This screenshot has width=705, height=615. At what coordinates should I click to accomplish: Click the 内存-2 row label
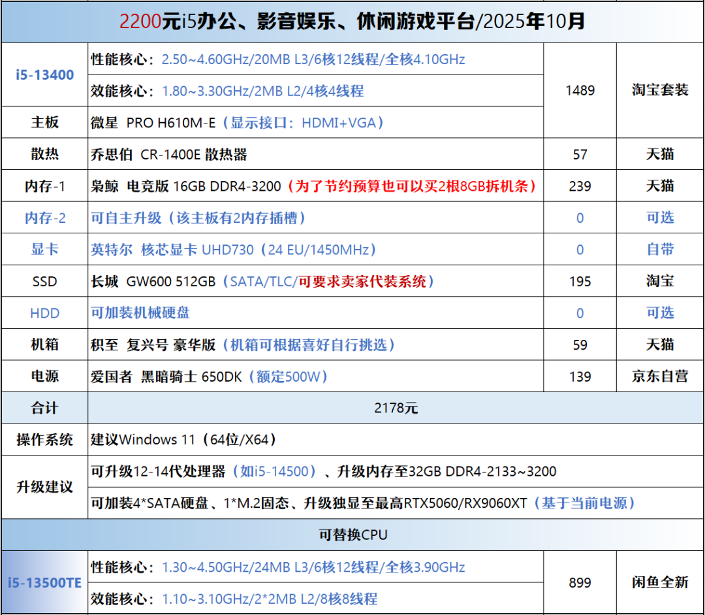pyautogui.click(x=44, y=218)
